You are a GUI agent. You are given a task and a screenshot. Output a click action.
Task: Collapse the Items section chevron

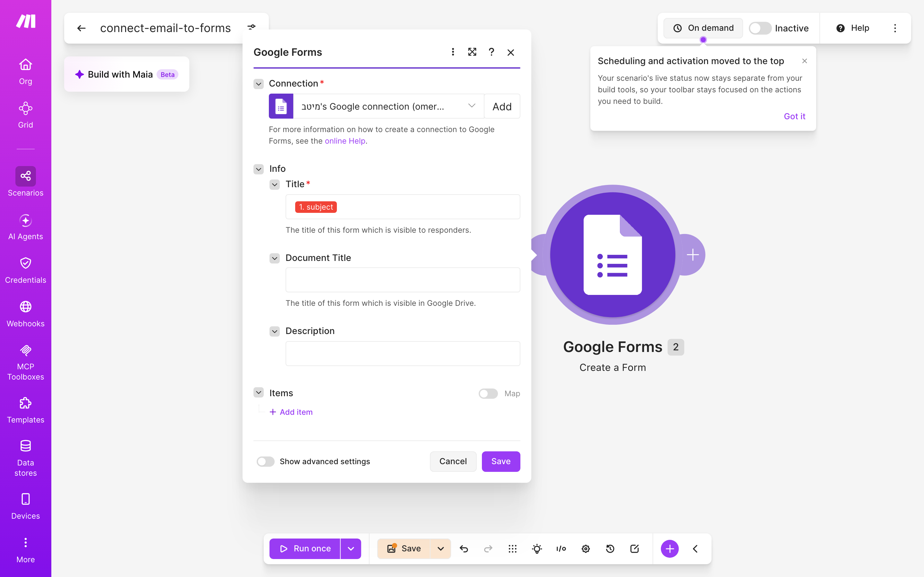pyautogui.click(x=259, y=392)
